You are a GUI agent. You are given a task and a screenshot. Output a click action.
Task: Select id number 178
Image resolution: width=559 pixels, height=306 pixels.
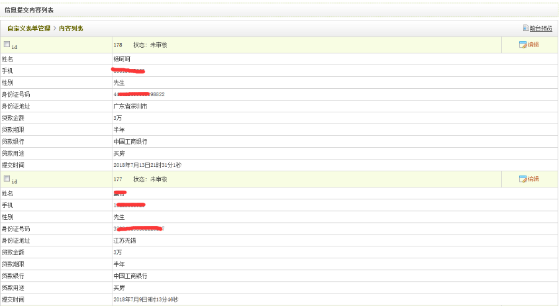117,45
